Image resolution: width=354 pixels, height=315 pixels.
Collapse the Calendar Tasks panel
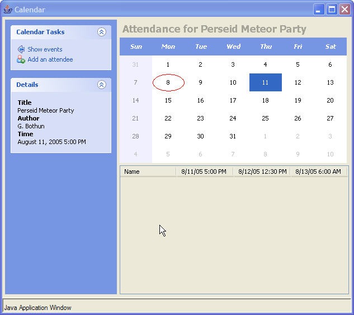click(x=102, y=32)
